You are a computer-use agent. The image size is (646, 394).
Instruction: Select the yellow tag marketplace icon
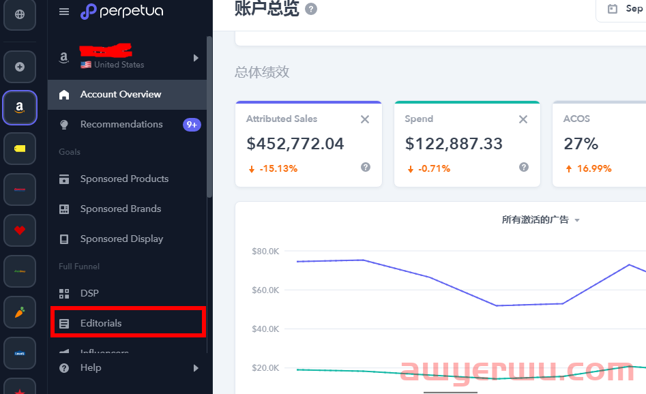click(19, 149)
